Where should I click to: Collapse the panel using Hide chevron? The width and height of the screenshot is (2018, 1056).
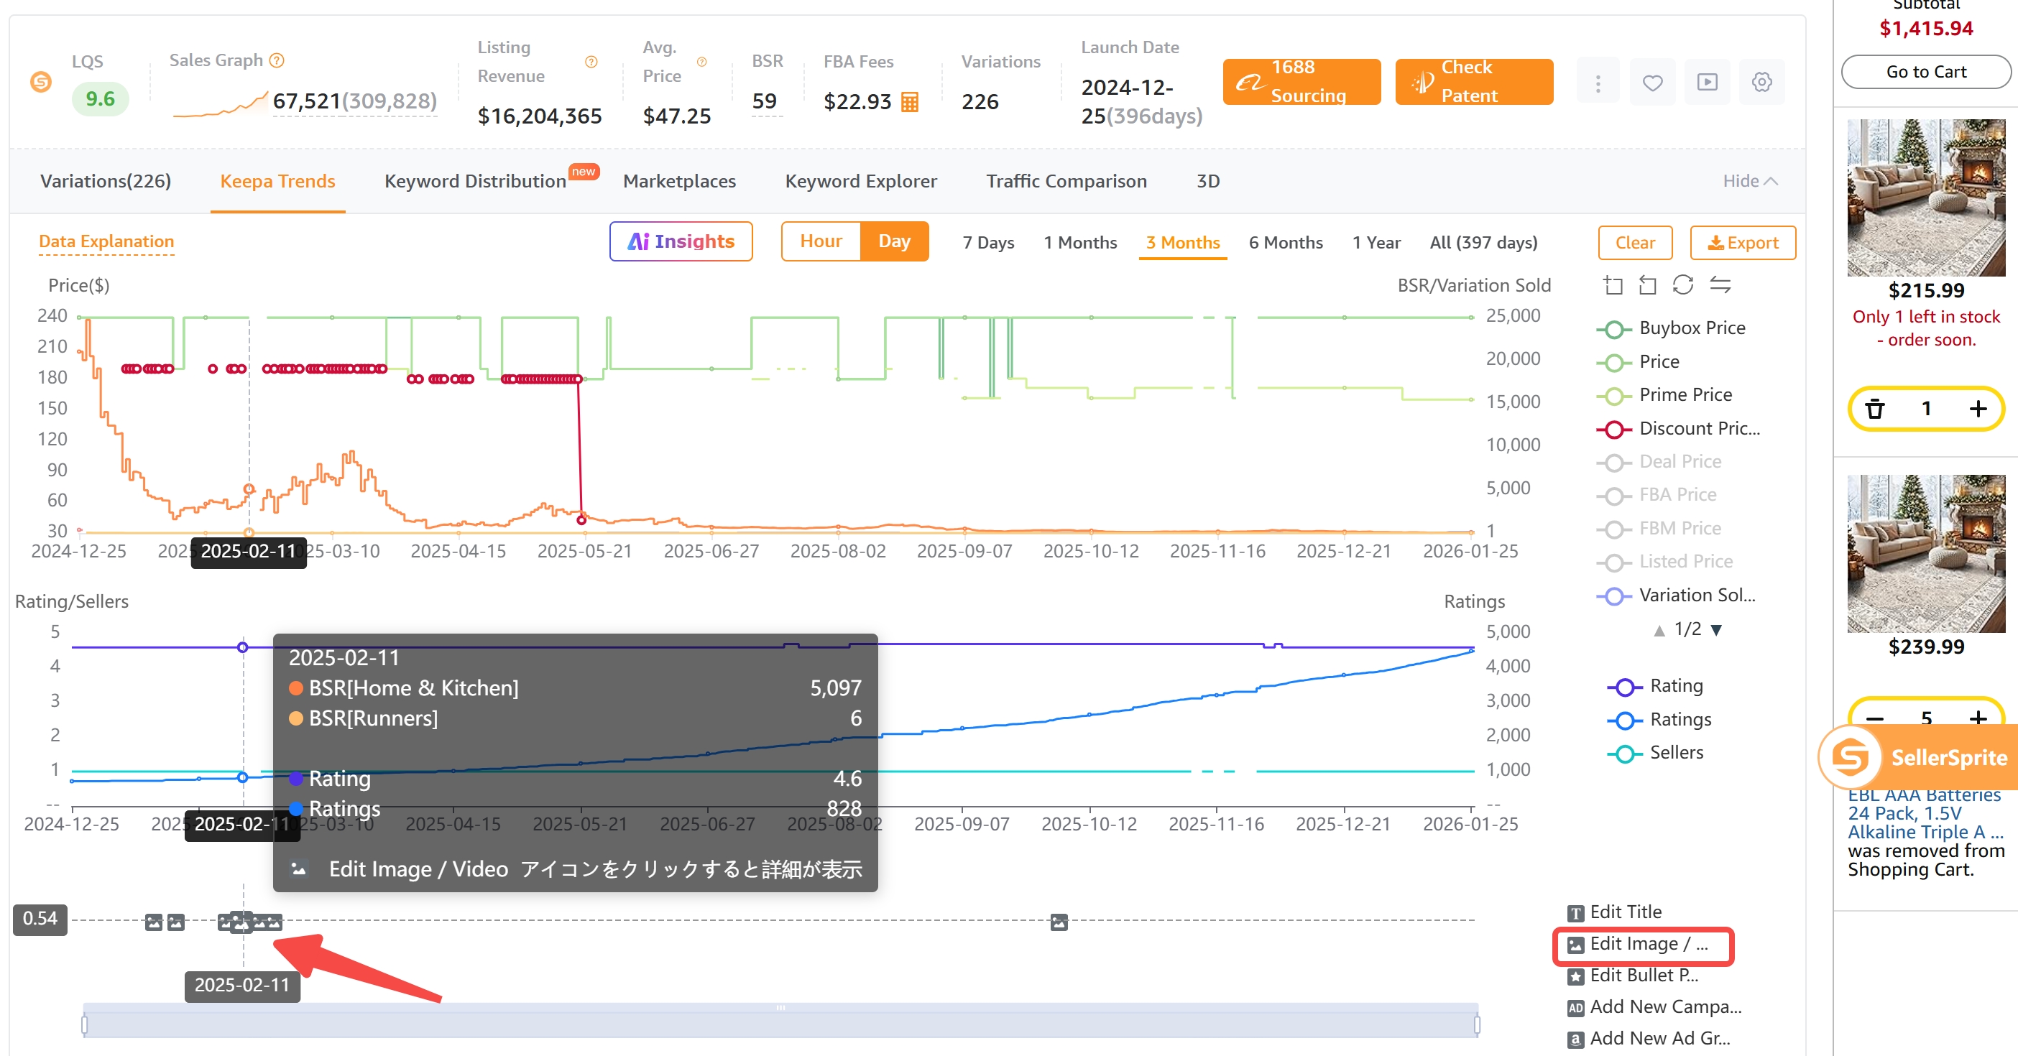[x=1749, y=181]
